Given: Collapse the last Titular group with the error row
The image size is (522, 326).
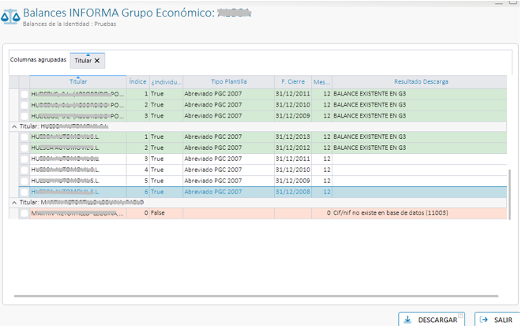Looking at the screenshot, I should tap(14, 203).
